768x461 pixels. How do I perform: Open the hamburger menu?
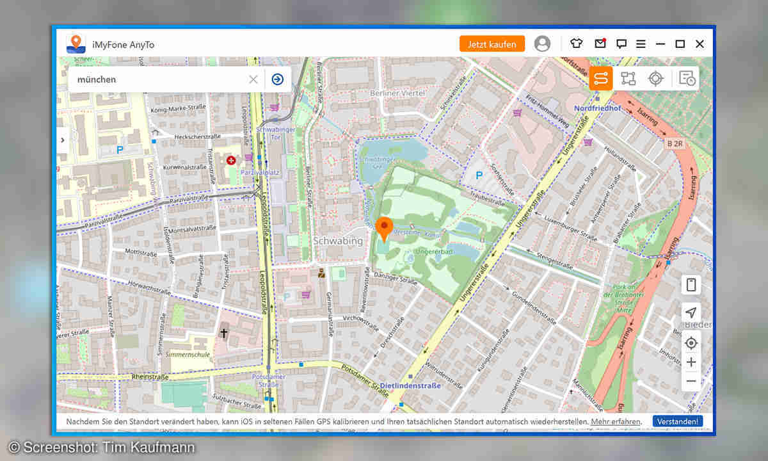tap(641, 44)
